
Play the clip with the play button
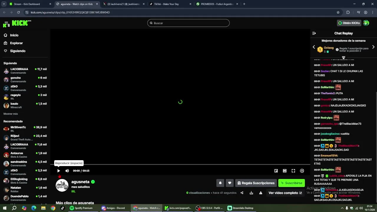(59, 171)
